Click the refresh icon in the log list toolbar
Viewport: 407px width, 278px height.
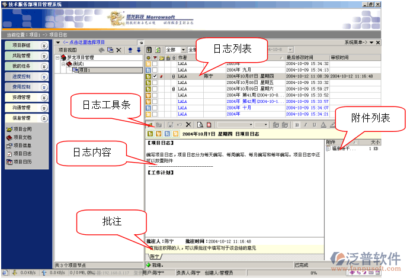click(x=158, y=50)
